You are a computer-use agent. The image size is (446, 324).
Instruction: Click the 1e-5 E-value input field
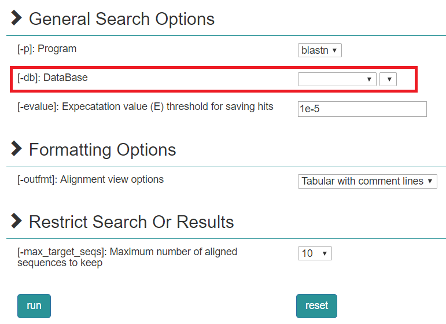pyautogui.click(x=362, y=109)
